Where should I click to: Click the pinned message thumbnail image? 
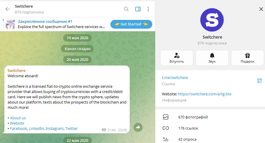10,24
